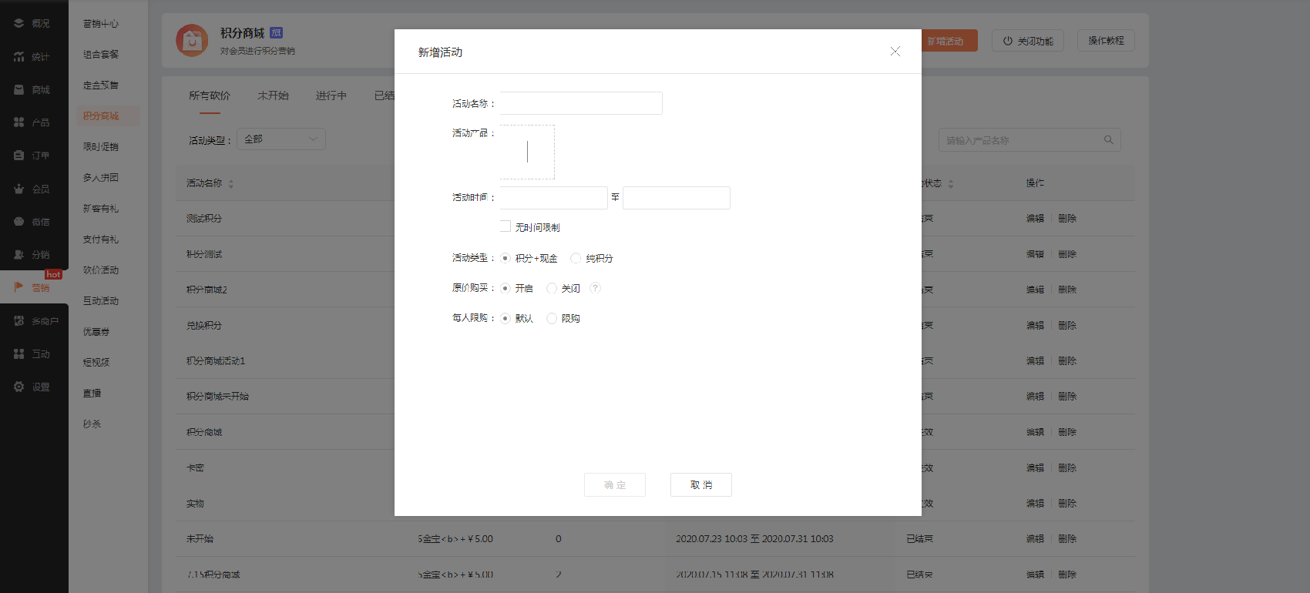Open the 统计 statistics sidebar icon

click(18, 56)
